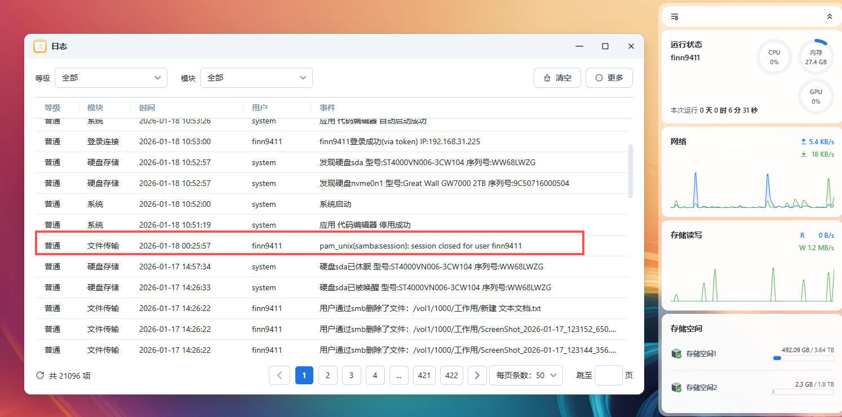The height and width of the screenshot is (417, 842).
Task: Go to the next log page with the arrow
Action: (477, 375)
